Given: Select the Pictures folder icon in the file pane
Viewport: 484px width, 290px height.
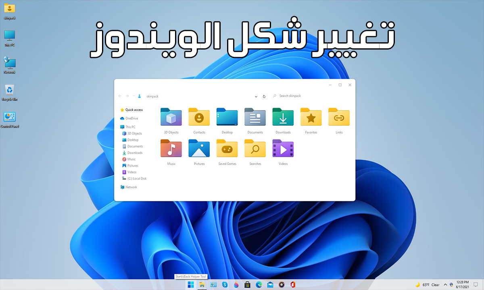Looking at the screenshot, I should point(199,148).
